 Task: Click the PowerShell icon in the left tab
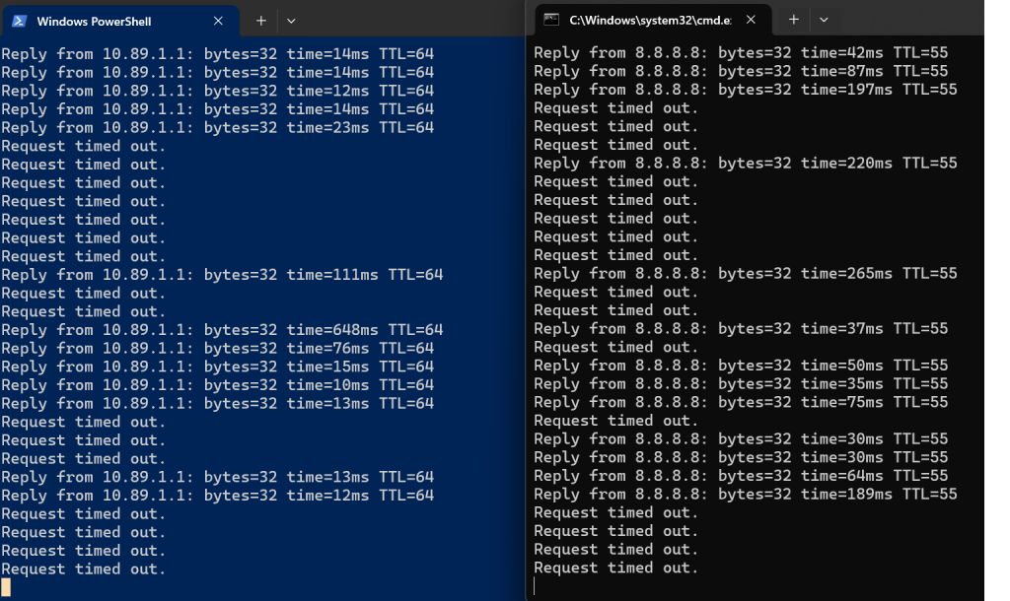20,21
